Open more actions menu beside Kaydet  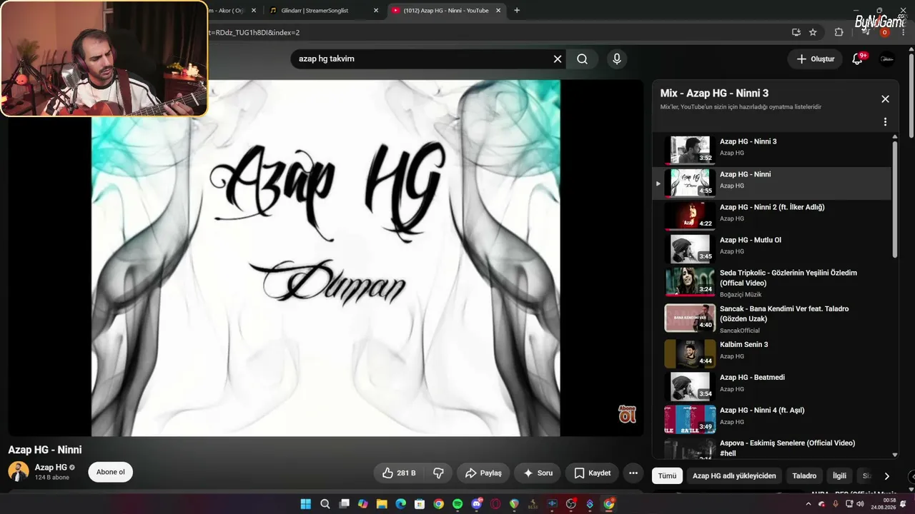tap(633, 473)
